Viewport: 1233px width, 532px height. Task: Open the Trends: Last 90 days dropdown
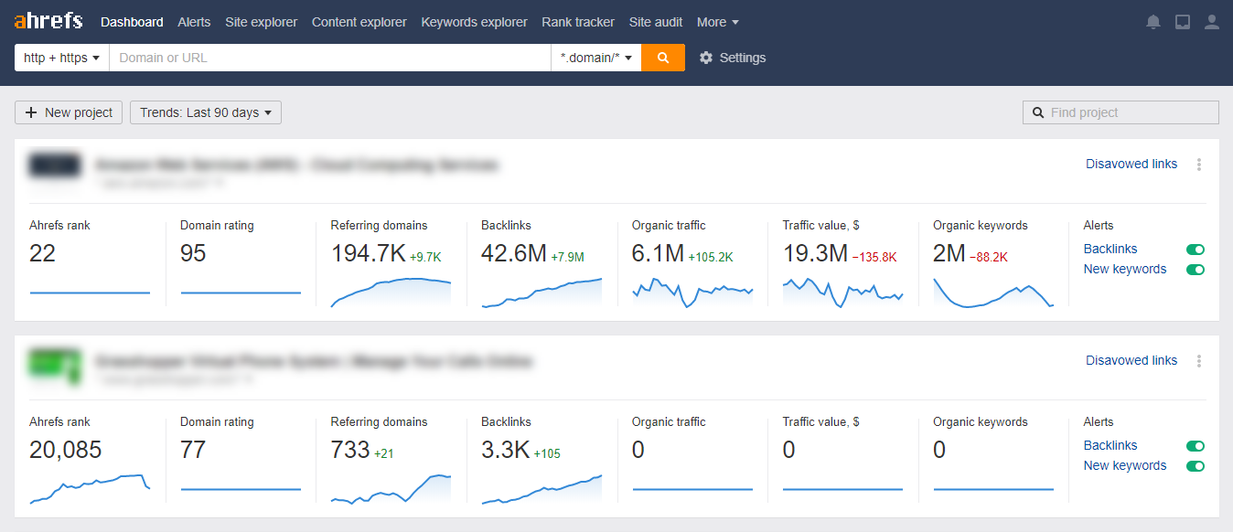tap(206, 112)
